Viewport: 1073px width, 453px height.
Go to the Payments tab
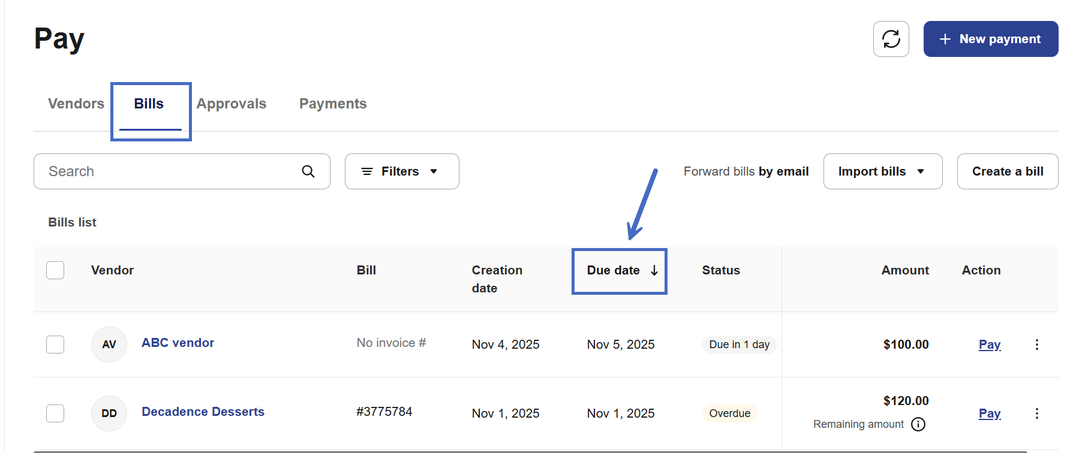333,104
